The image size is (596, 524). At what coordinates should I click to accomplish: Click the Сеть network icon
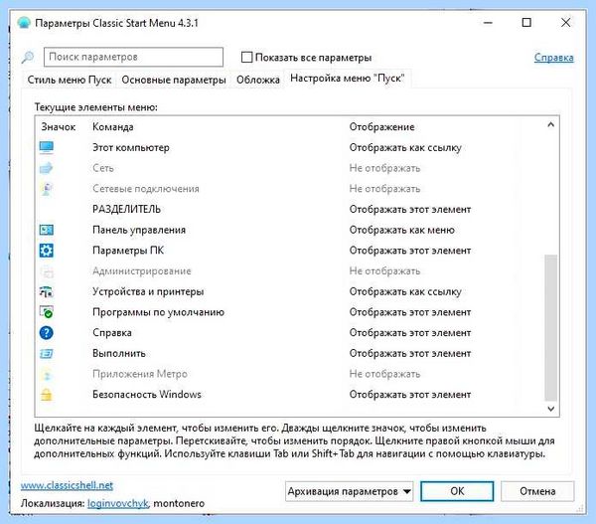click(x=47, y=168)
